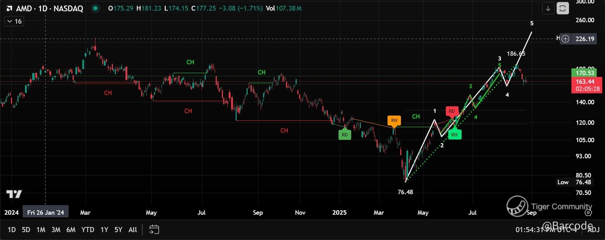Click the red 163.44 current price label
This screenshot has height=240, width=605.
click(586, 85)
